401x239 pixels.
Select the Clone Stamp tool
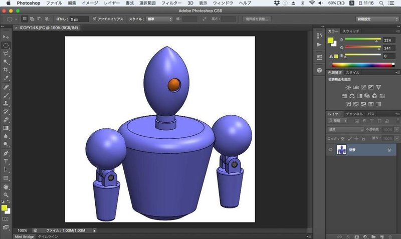click(x=6, y=104)
